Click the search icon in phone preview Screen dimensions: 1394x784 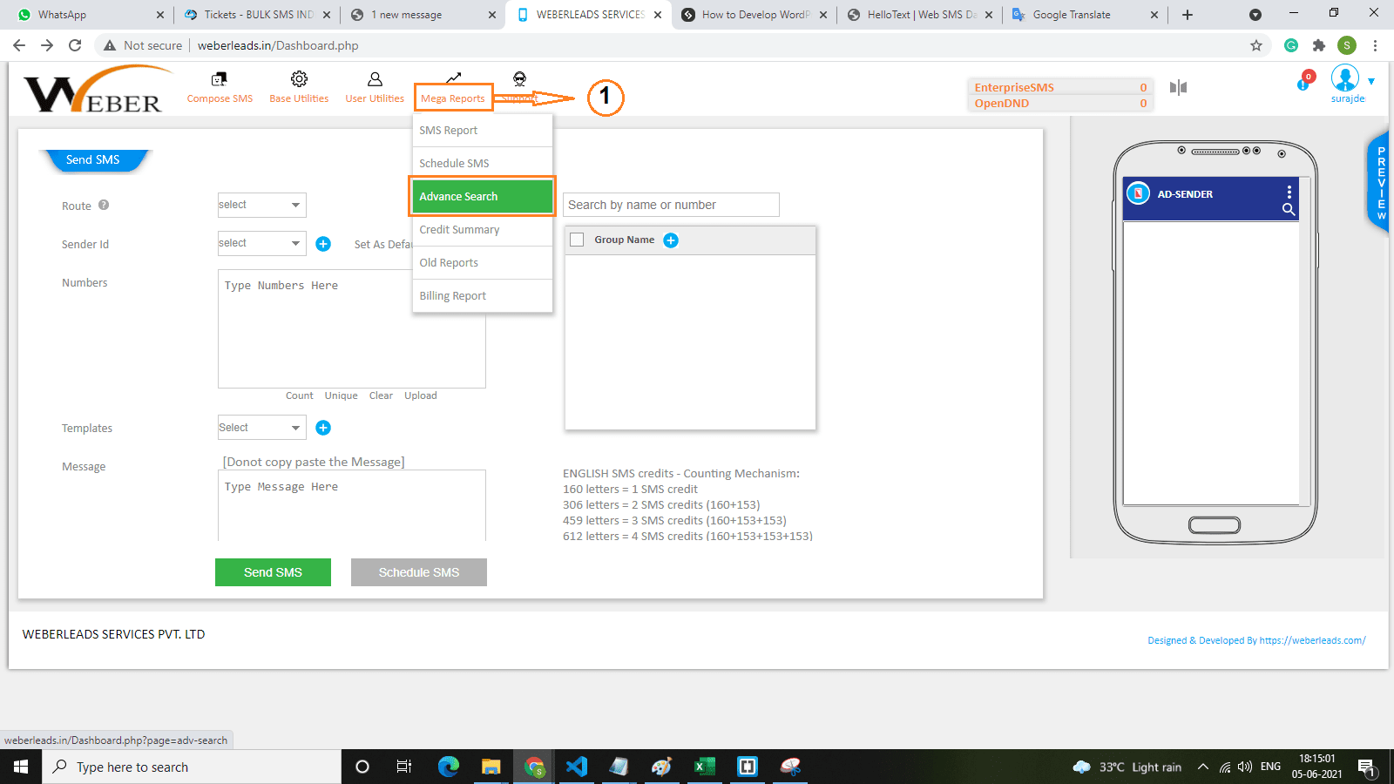(1289, 209)
